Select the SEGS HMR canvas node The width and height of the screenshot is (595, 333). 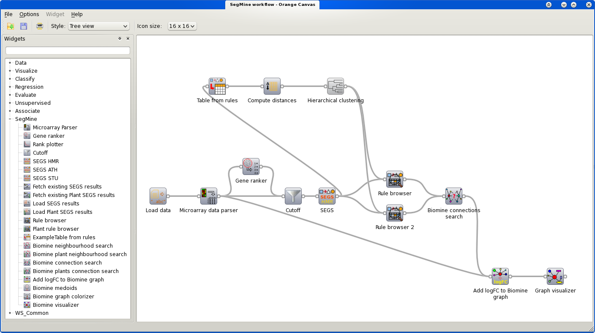pyautogui.click(x=327, y=196)
